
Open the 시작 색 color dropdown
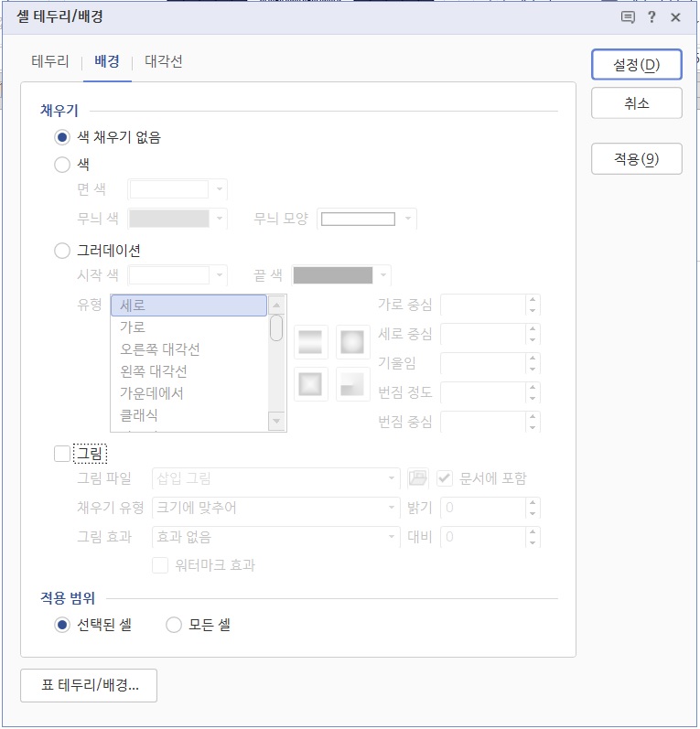(220, 274)
